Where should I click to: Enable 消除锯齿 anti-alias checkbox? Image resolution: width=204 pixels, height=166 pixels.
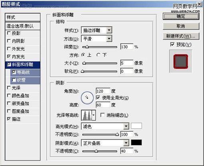(x=102, y=115)
